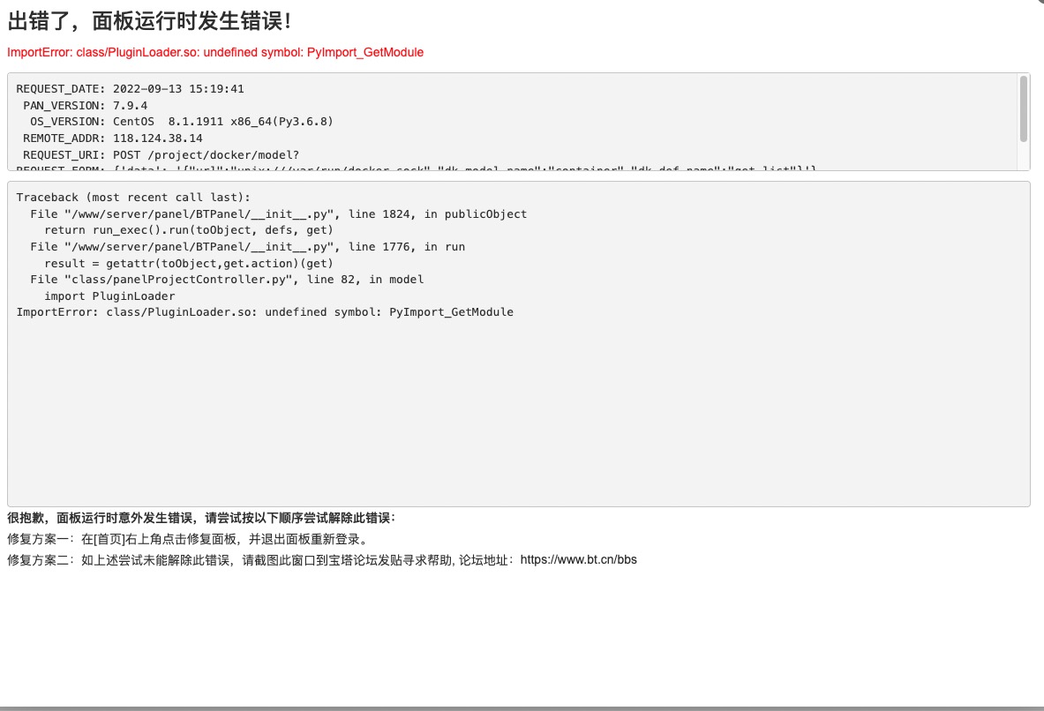Click the 修复方案二 repair suggestion text
Viewport: 1044px width, 711px height.
tap(322, 560)
